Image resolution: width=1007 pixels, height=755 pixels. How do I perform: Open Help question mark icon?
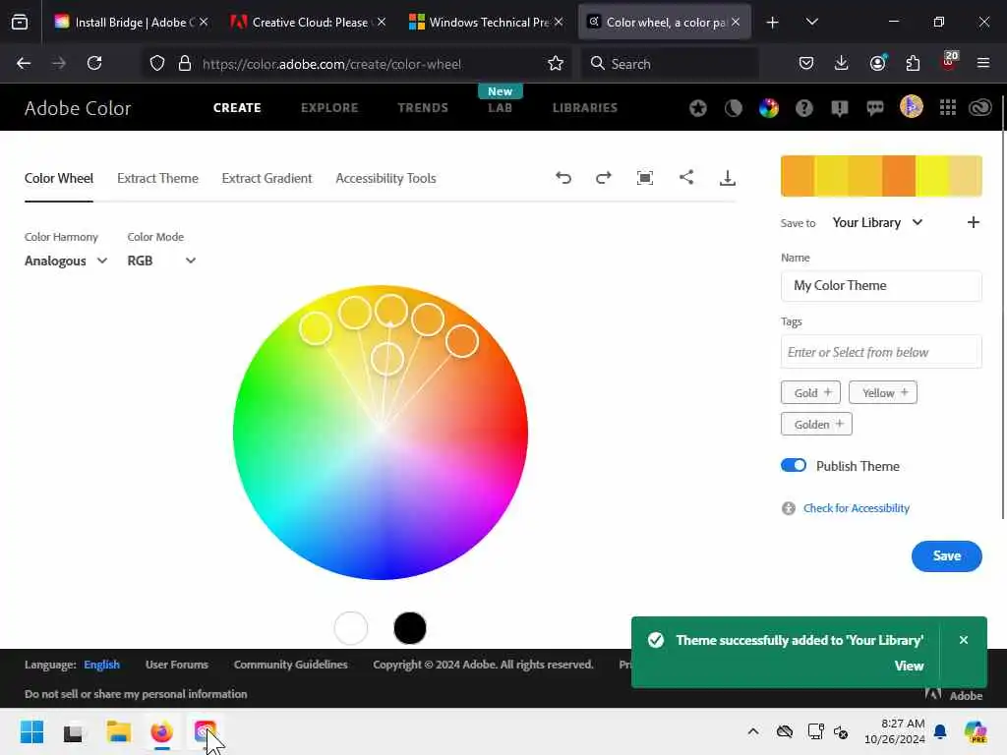click(804, 108)
